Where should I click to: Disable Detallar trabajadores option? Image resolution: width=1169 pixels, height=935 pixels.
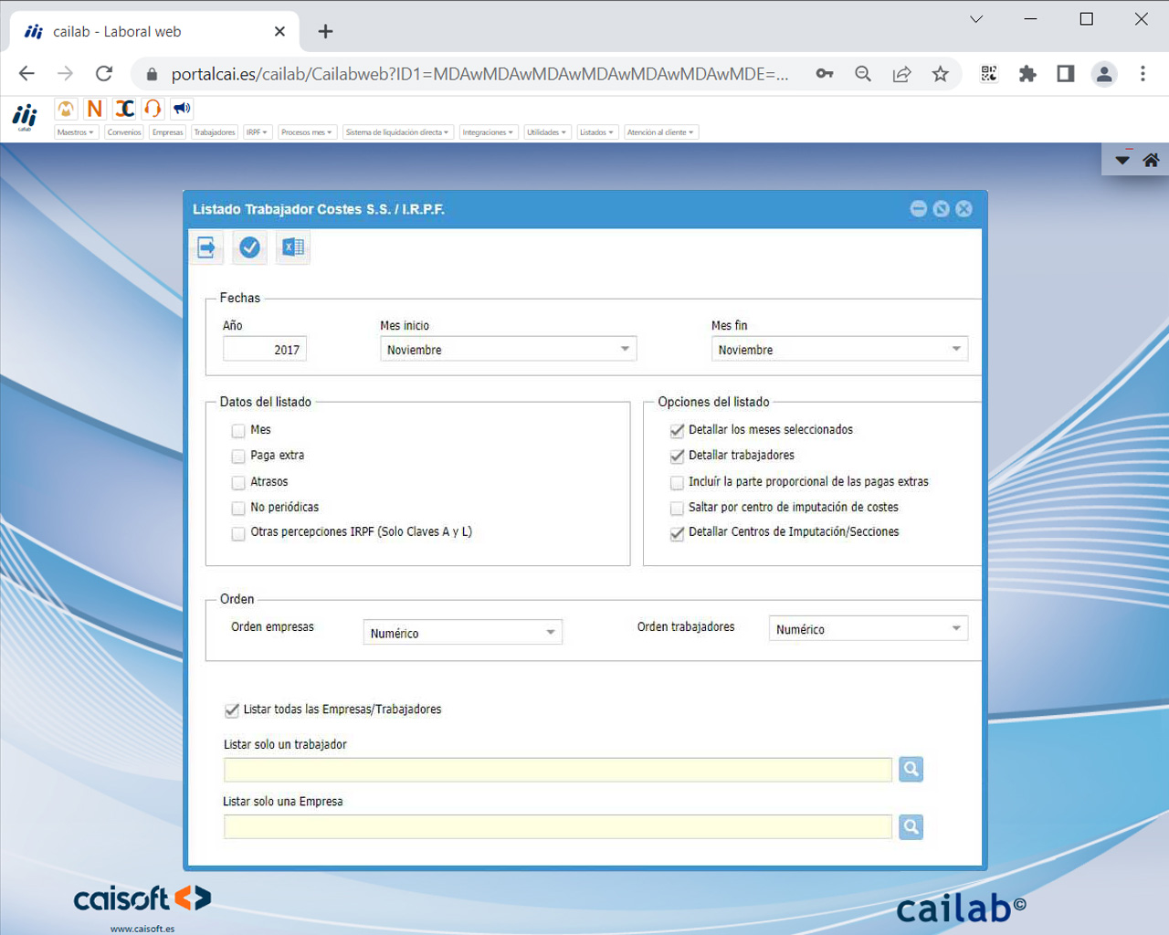(677, 457)
